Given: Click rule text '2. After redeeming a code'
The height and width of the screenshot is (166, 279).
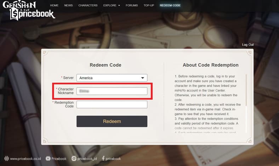Looking at the screenshot, I should coord(207,109).
